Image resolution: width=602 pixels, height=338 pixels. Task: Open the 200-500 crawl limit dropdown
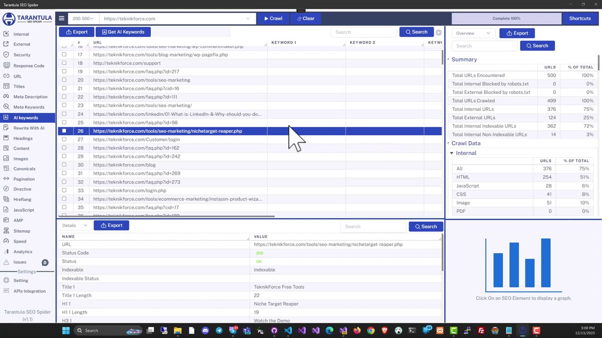83,18
